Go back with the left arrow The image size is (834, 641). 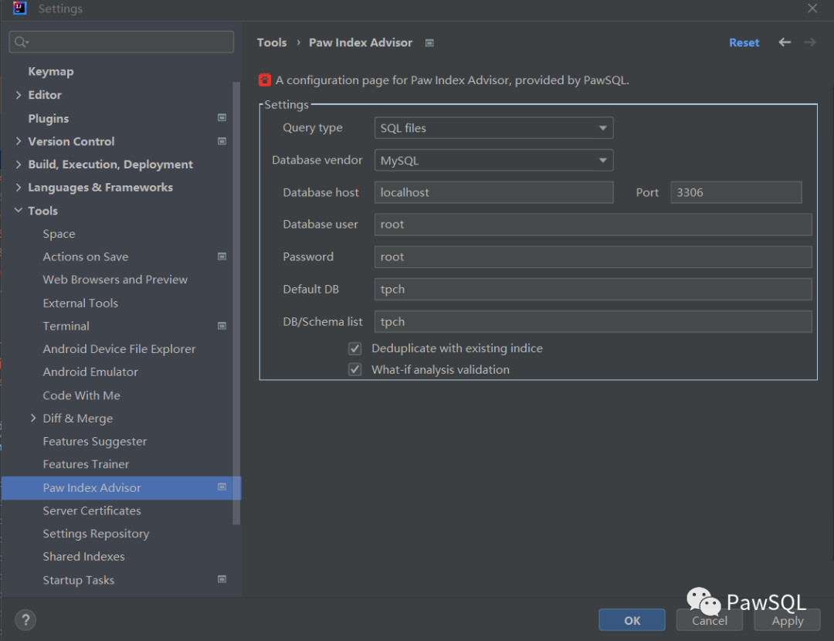coord(785,42)
